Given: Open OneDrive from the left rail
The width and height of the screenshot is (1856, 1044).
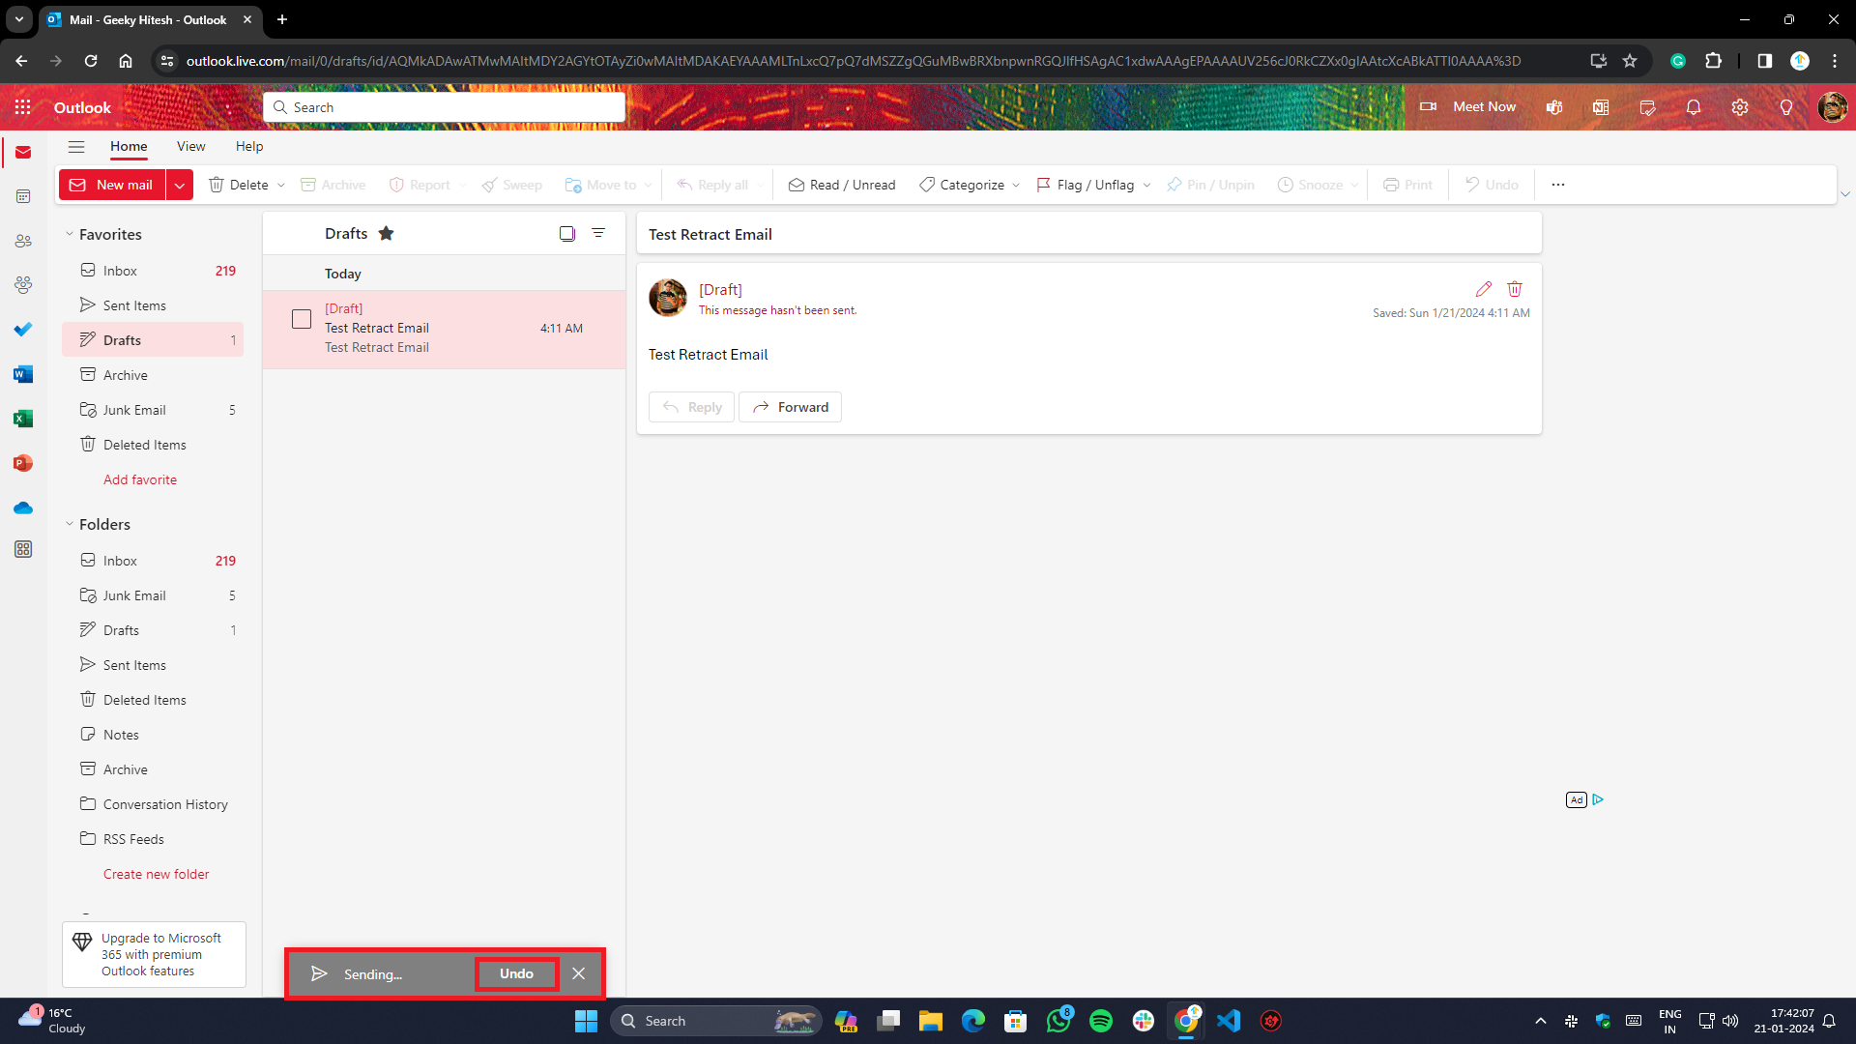Looking at the screenshot, I should pyautogui.click(x=23, y=507).
